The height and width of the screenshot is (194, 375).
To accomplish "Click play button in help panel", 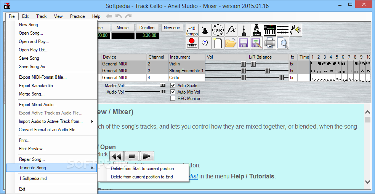I will [x=147, y=157].
